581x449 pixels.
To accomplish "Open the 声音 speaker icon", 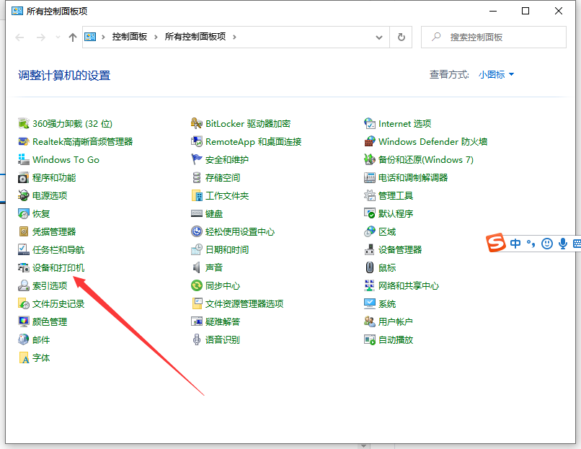I will 197,268.
